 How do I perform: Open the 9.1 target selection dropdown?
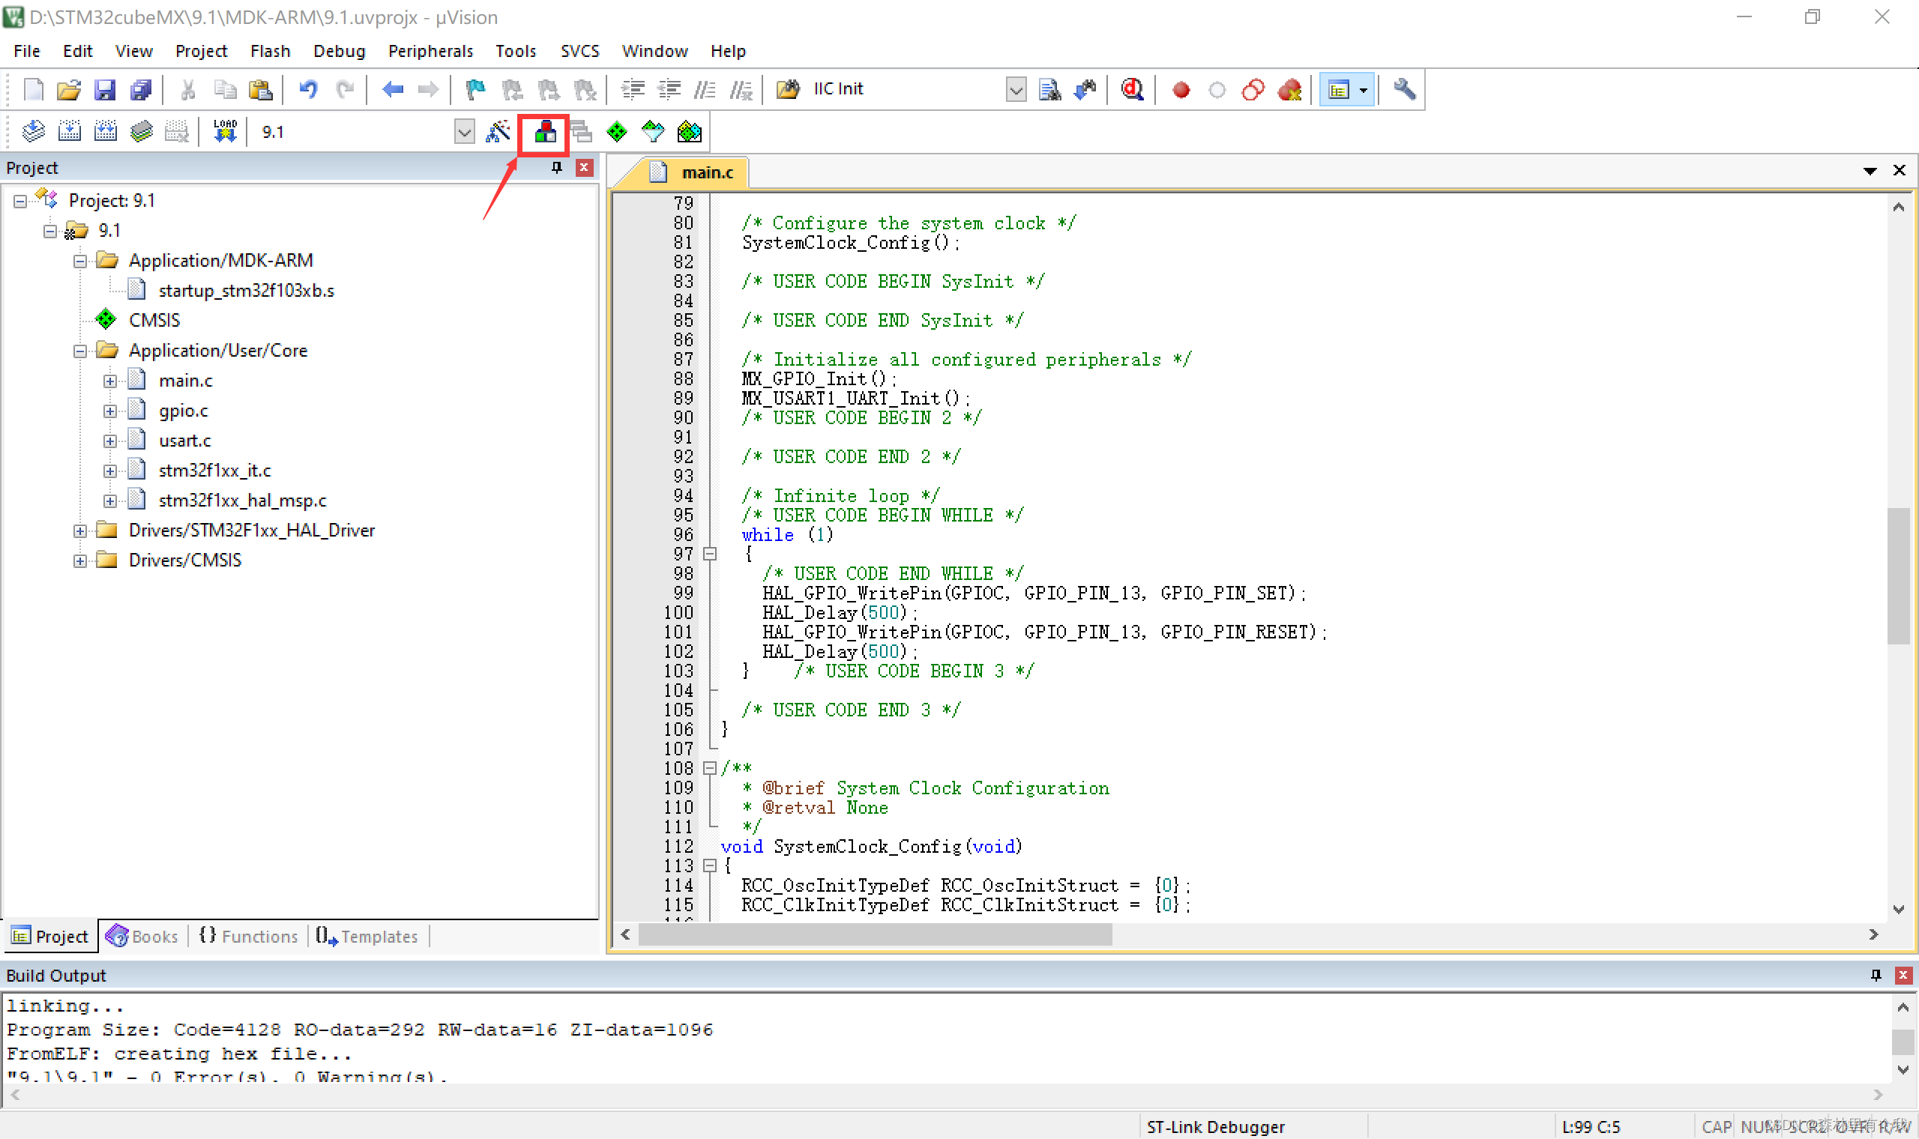(x=463, y=132)
